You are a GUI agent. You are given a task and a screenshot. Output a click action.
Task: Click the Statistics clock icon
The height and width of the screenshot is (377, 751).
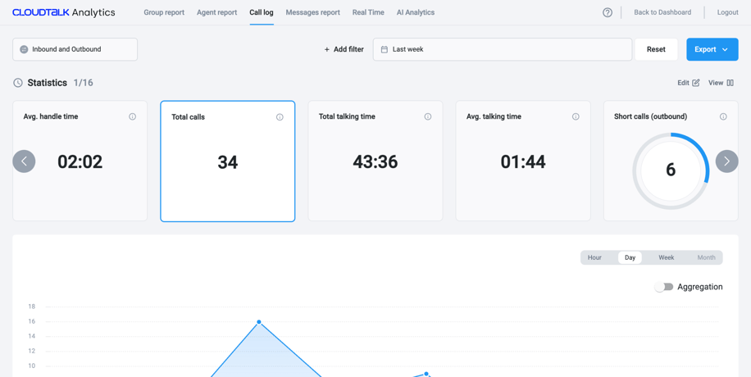[18, 83]
